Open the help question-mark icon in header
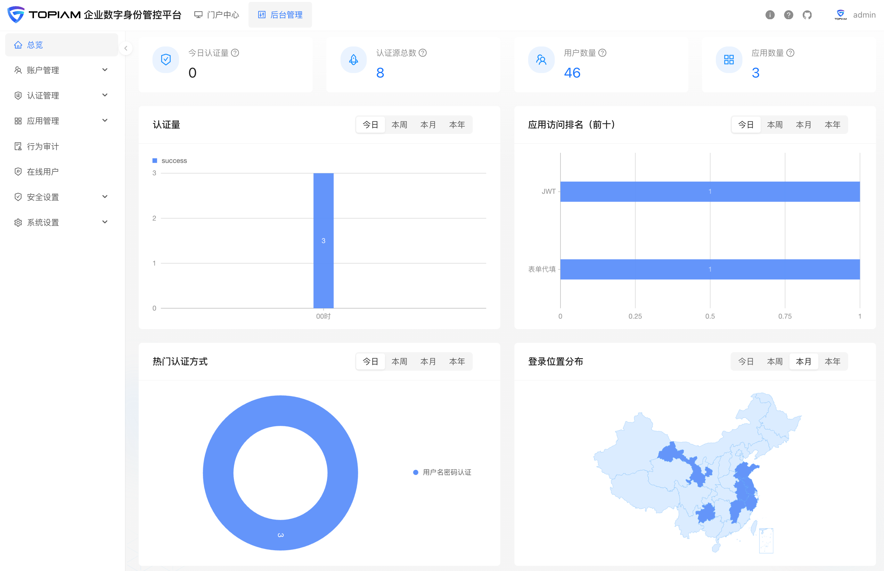 (x=788, y=15)
